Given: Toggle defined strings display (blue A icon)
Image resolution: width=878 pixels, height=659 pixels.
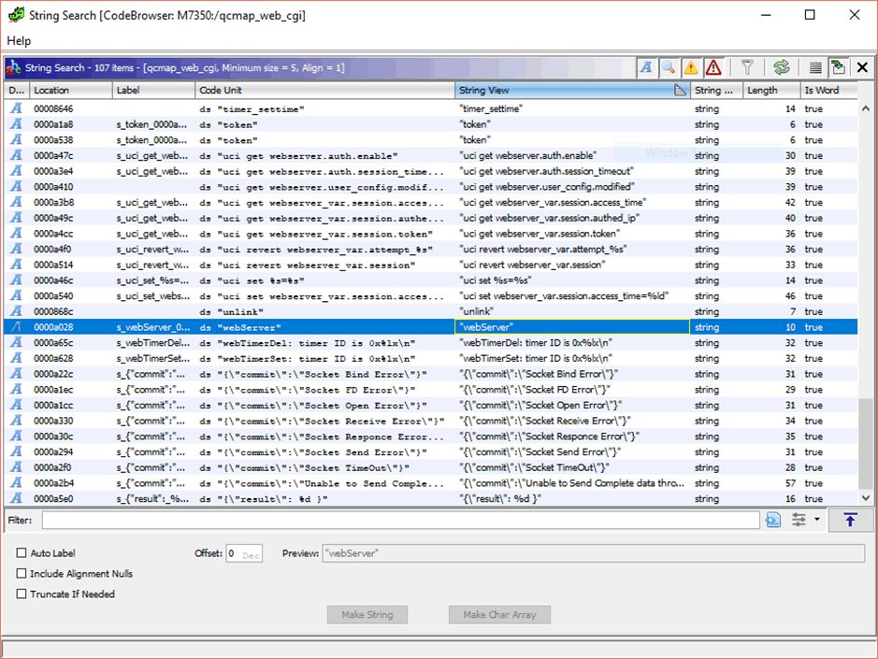Looking at the screenshot, I should [x=647, y=67].
